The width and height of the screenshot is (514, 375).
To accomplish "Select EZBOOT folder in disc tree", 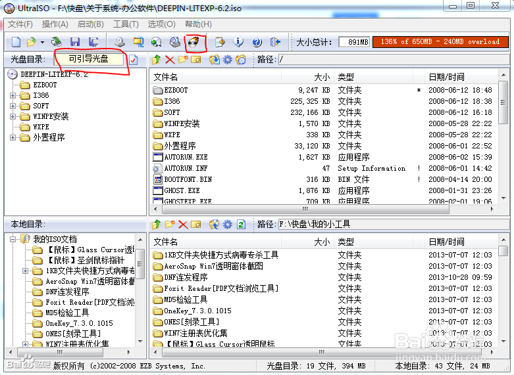I will point(45,85).
